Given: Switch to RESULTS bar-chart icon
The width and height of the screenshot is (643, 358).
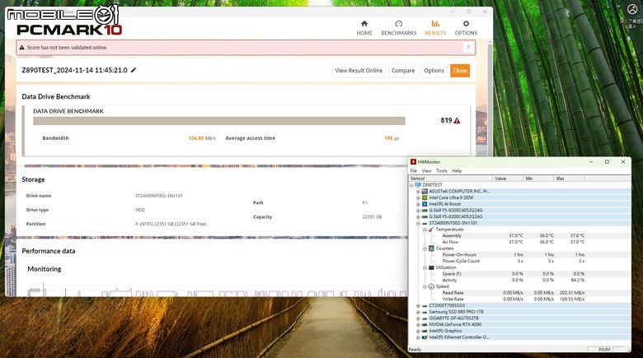Looking at the screenshot, I should [435, 24].
